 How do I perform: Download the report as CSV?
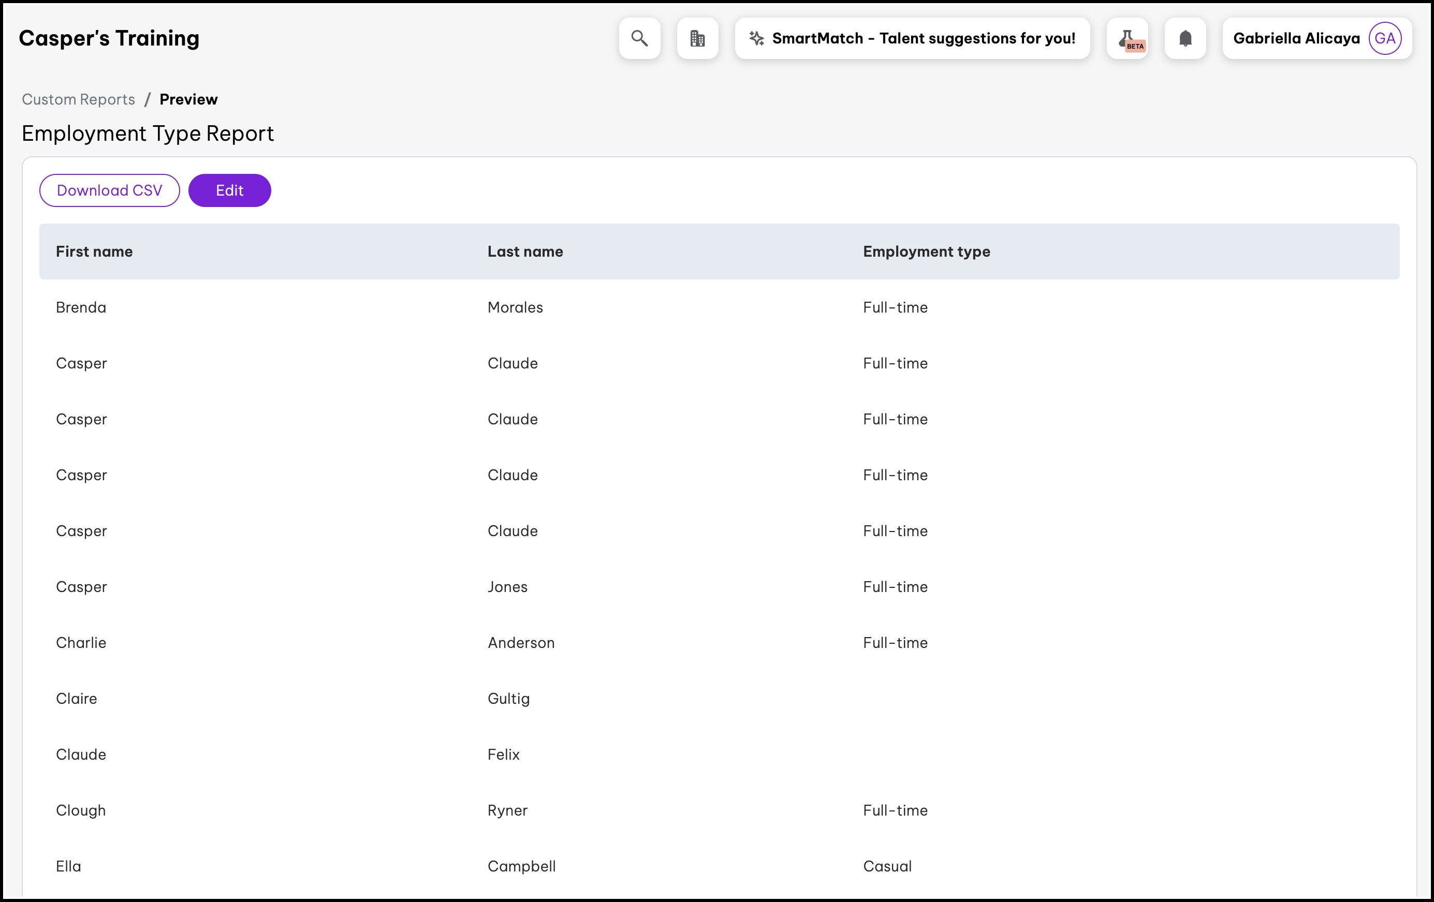pos(110,190)
